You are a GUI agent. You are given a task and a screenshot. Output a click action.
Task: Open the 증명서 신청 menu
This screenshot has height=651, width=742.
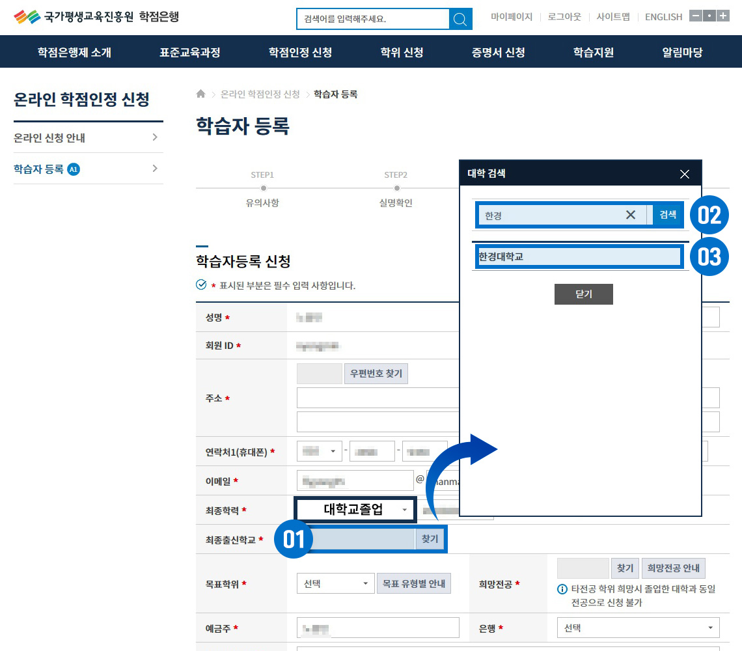498,52
